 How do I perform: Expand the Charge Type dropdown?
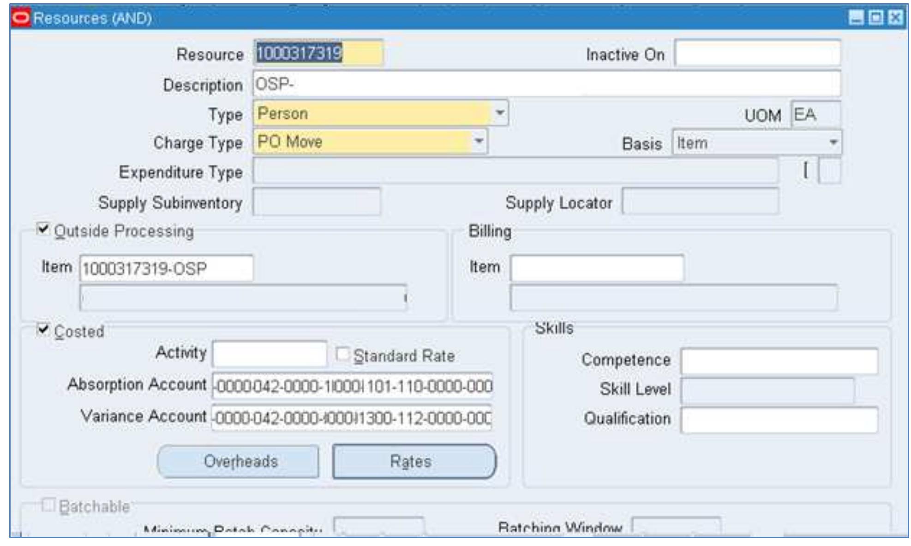(479, 141)
